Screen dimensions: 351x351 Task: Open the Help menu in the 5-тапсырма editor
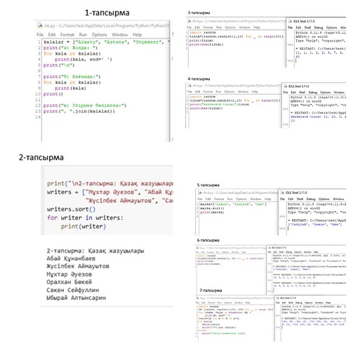coord(267,199)
